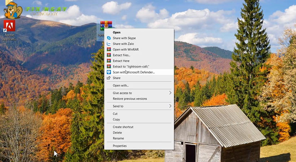296x162 pixels.
Task: Choose Open with... entry
Action: point(139,85)
